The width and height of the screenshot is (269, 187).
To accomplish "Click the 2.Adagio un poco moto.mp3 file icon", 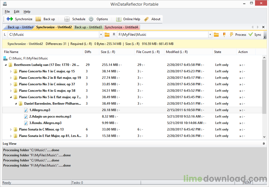I will coord(26,117).
